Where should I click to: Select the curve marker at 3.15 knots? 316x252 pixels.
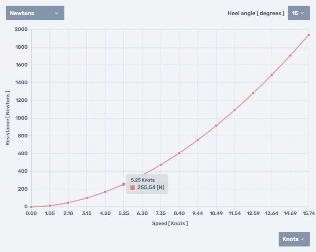pyautogui.click(x=87, y=198)
